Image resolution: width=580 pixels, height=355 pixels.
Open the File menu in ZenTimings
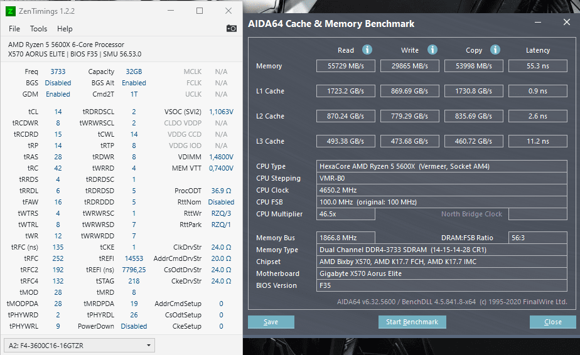click(14, 29)
